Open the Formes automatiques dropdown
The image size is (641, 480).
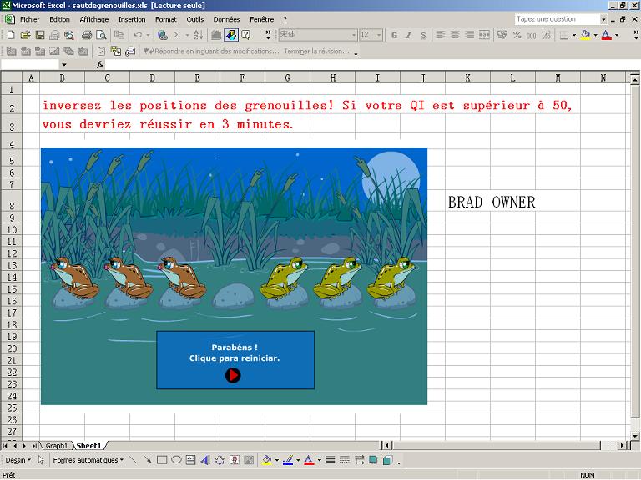tap(87, 460)
